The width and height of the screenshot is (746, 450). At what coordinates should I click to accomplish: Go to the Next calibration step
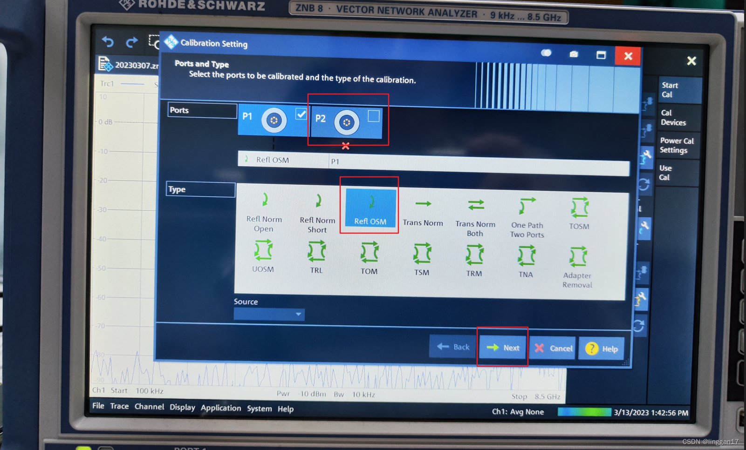click(x=503, y=347)
